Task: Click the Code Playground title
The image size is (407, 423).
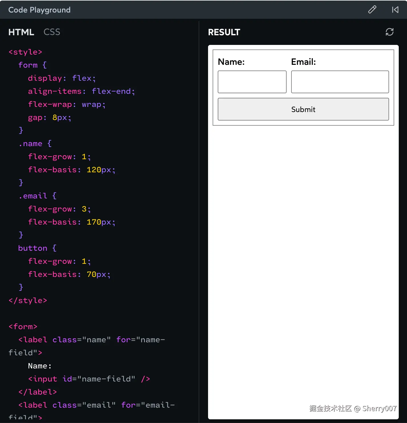Action: point(40,10)
